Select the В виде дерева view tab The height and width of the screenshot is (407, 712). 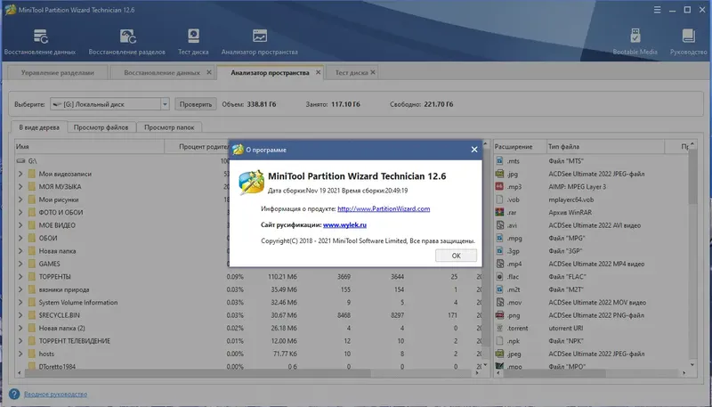(x=39, y=127)
